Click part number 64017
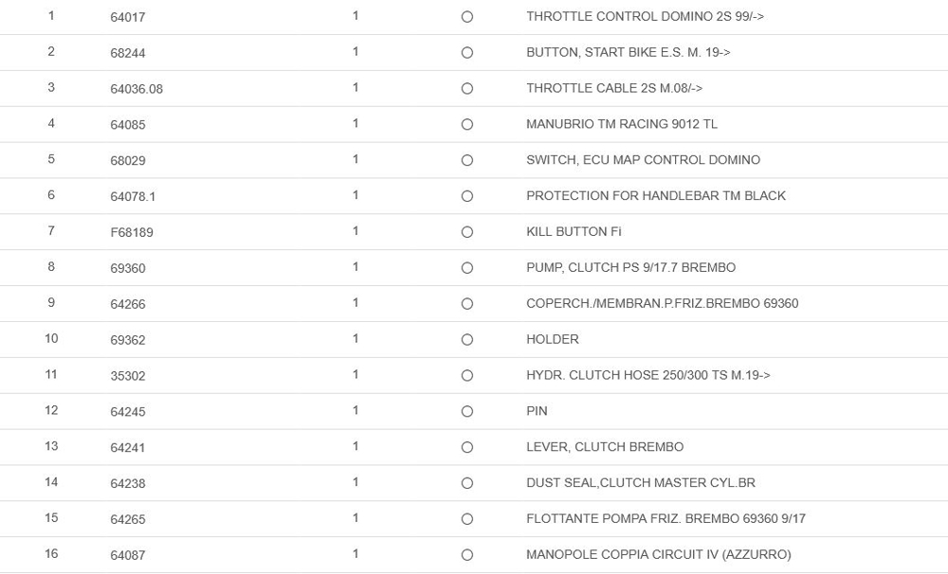948x574 pixels. pos(128,17)
